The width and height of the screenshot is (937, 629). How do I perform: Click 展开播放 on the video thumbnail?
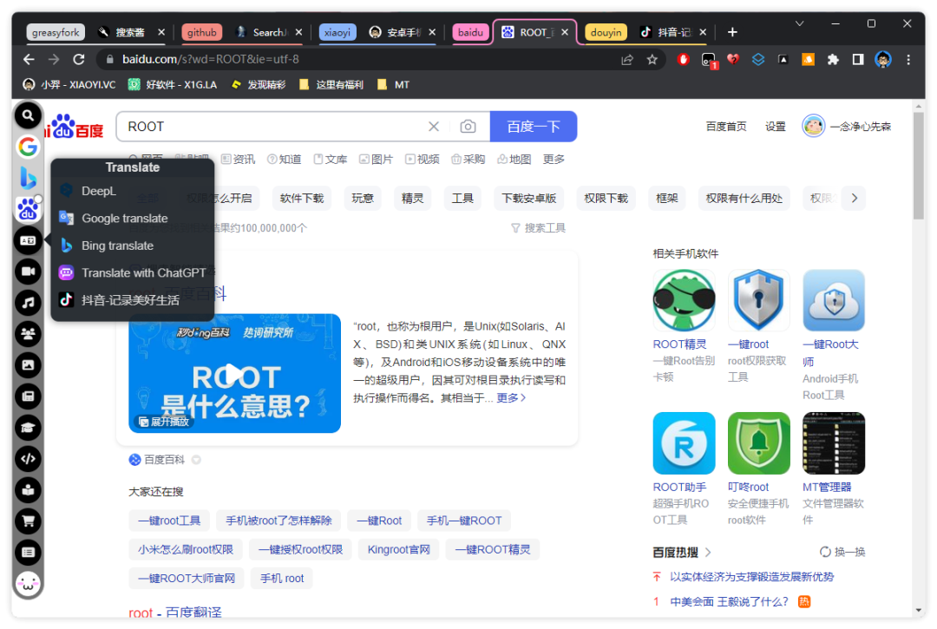(x=164, y=422)
